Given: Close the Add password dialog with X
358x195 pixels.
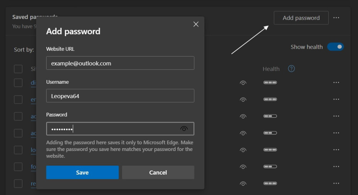Looking at the screenshot, I should point(196,24).
